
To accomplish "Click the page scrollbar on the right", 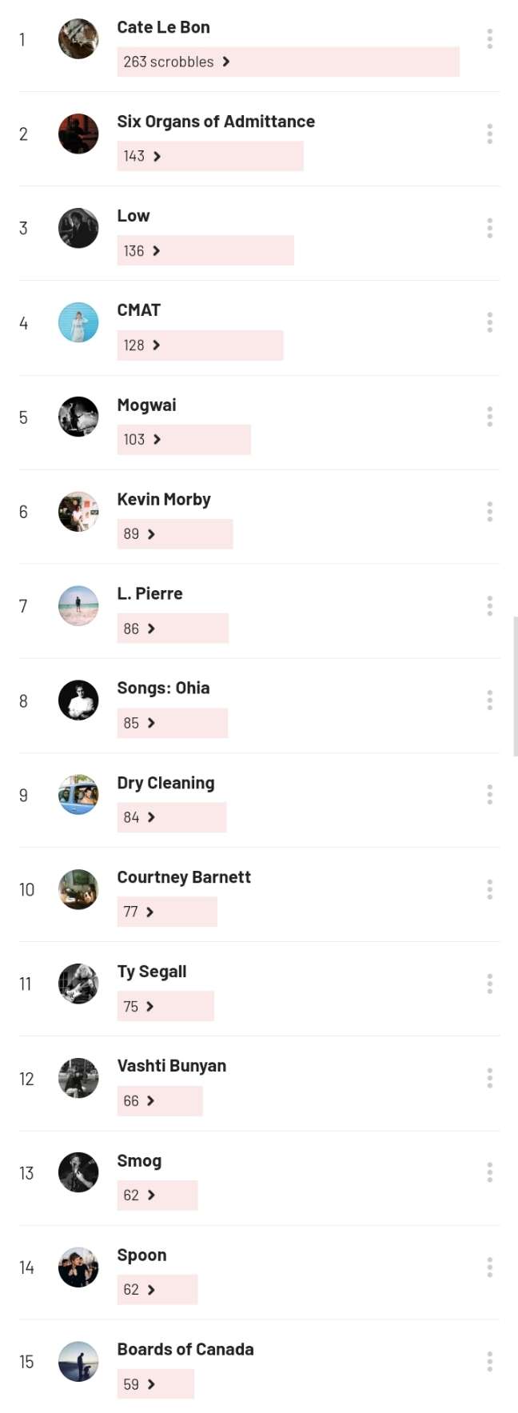I will coord(515,686).
